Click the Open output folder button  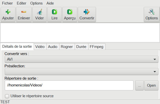pos(151,85)
